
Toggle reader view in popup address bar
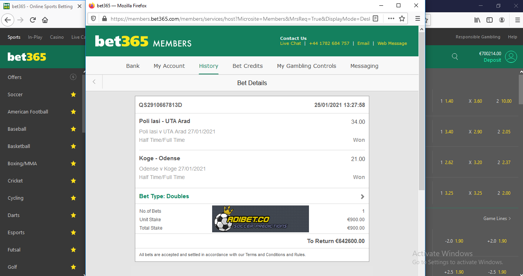pyautogui.click(x=375, y=18)
